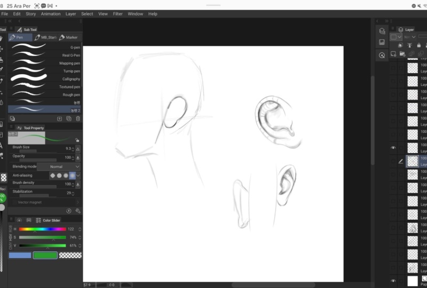427x288 pixels.
Task: Switch to the MB_Start sub tool group
Action: click(x=45, y=37)
